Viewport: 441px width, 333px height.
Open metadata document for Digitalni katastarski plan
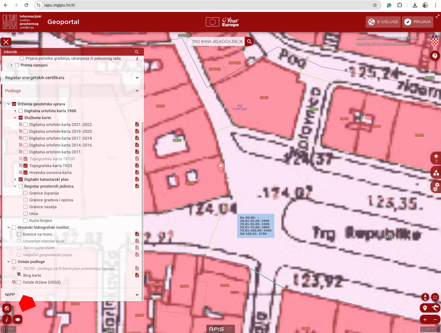click(137, 179)
